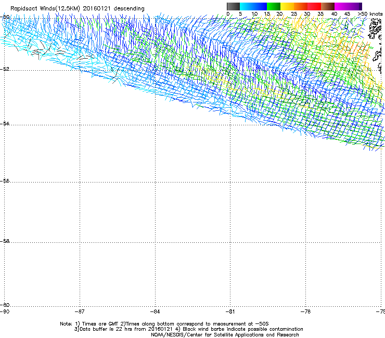The width and height of the screenshot is (385, 338).
Task: Click the longitude label -90
Action: coord(5,311)
